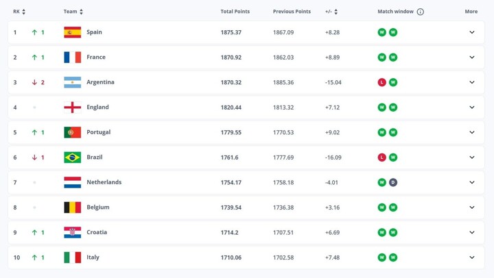Click the Croatia flag icon
This screenshot has height=278, width=494.
72,233
